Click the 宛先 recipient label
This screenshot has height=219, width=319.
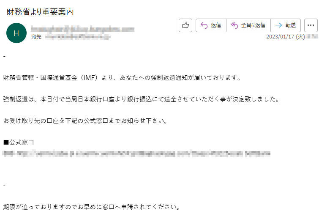tap(36, 37)
